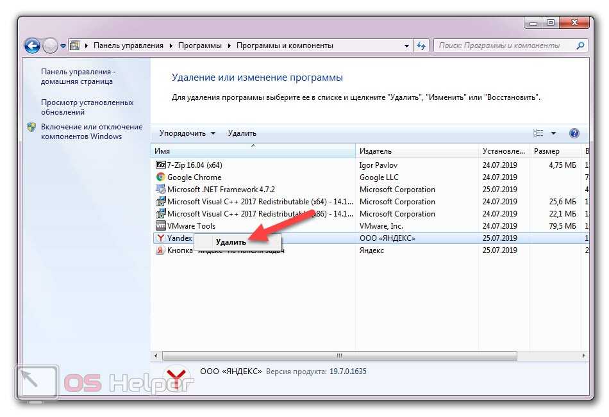Click the refresh icon beside address bar
609x417 pixels.
421,45
